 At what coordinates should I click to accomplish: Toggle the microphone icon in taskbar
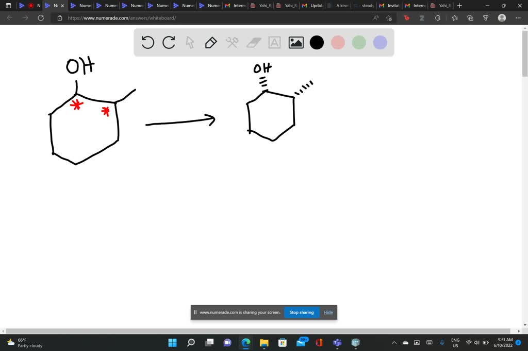[x=441, y=342]
